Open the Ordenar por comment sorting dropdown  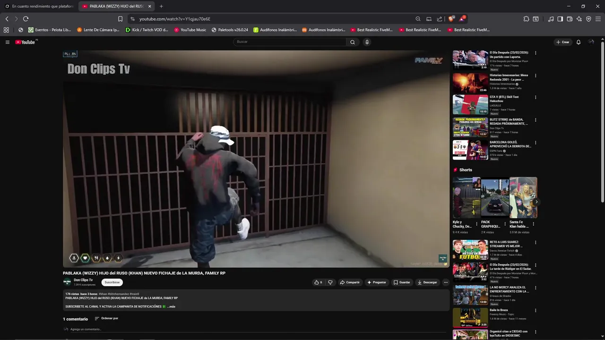(106, 318)
